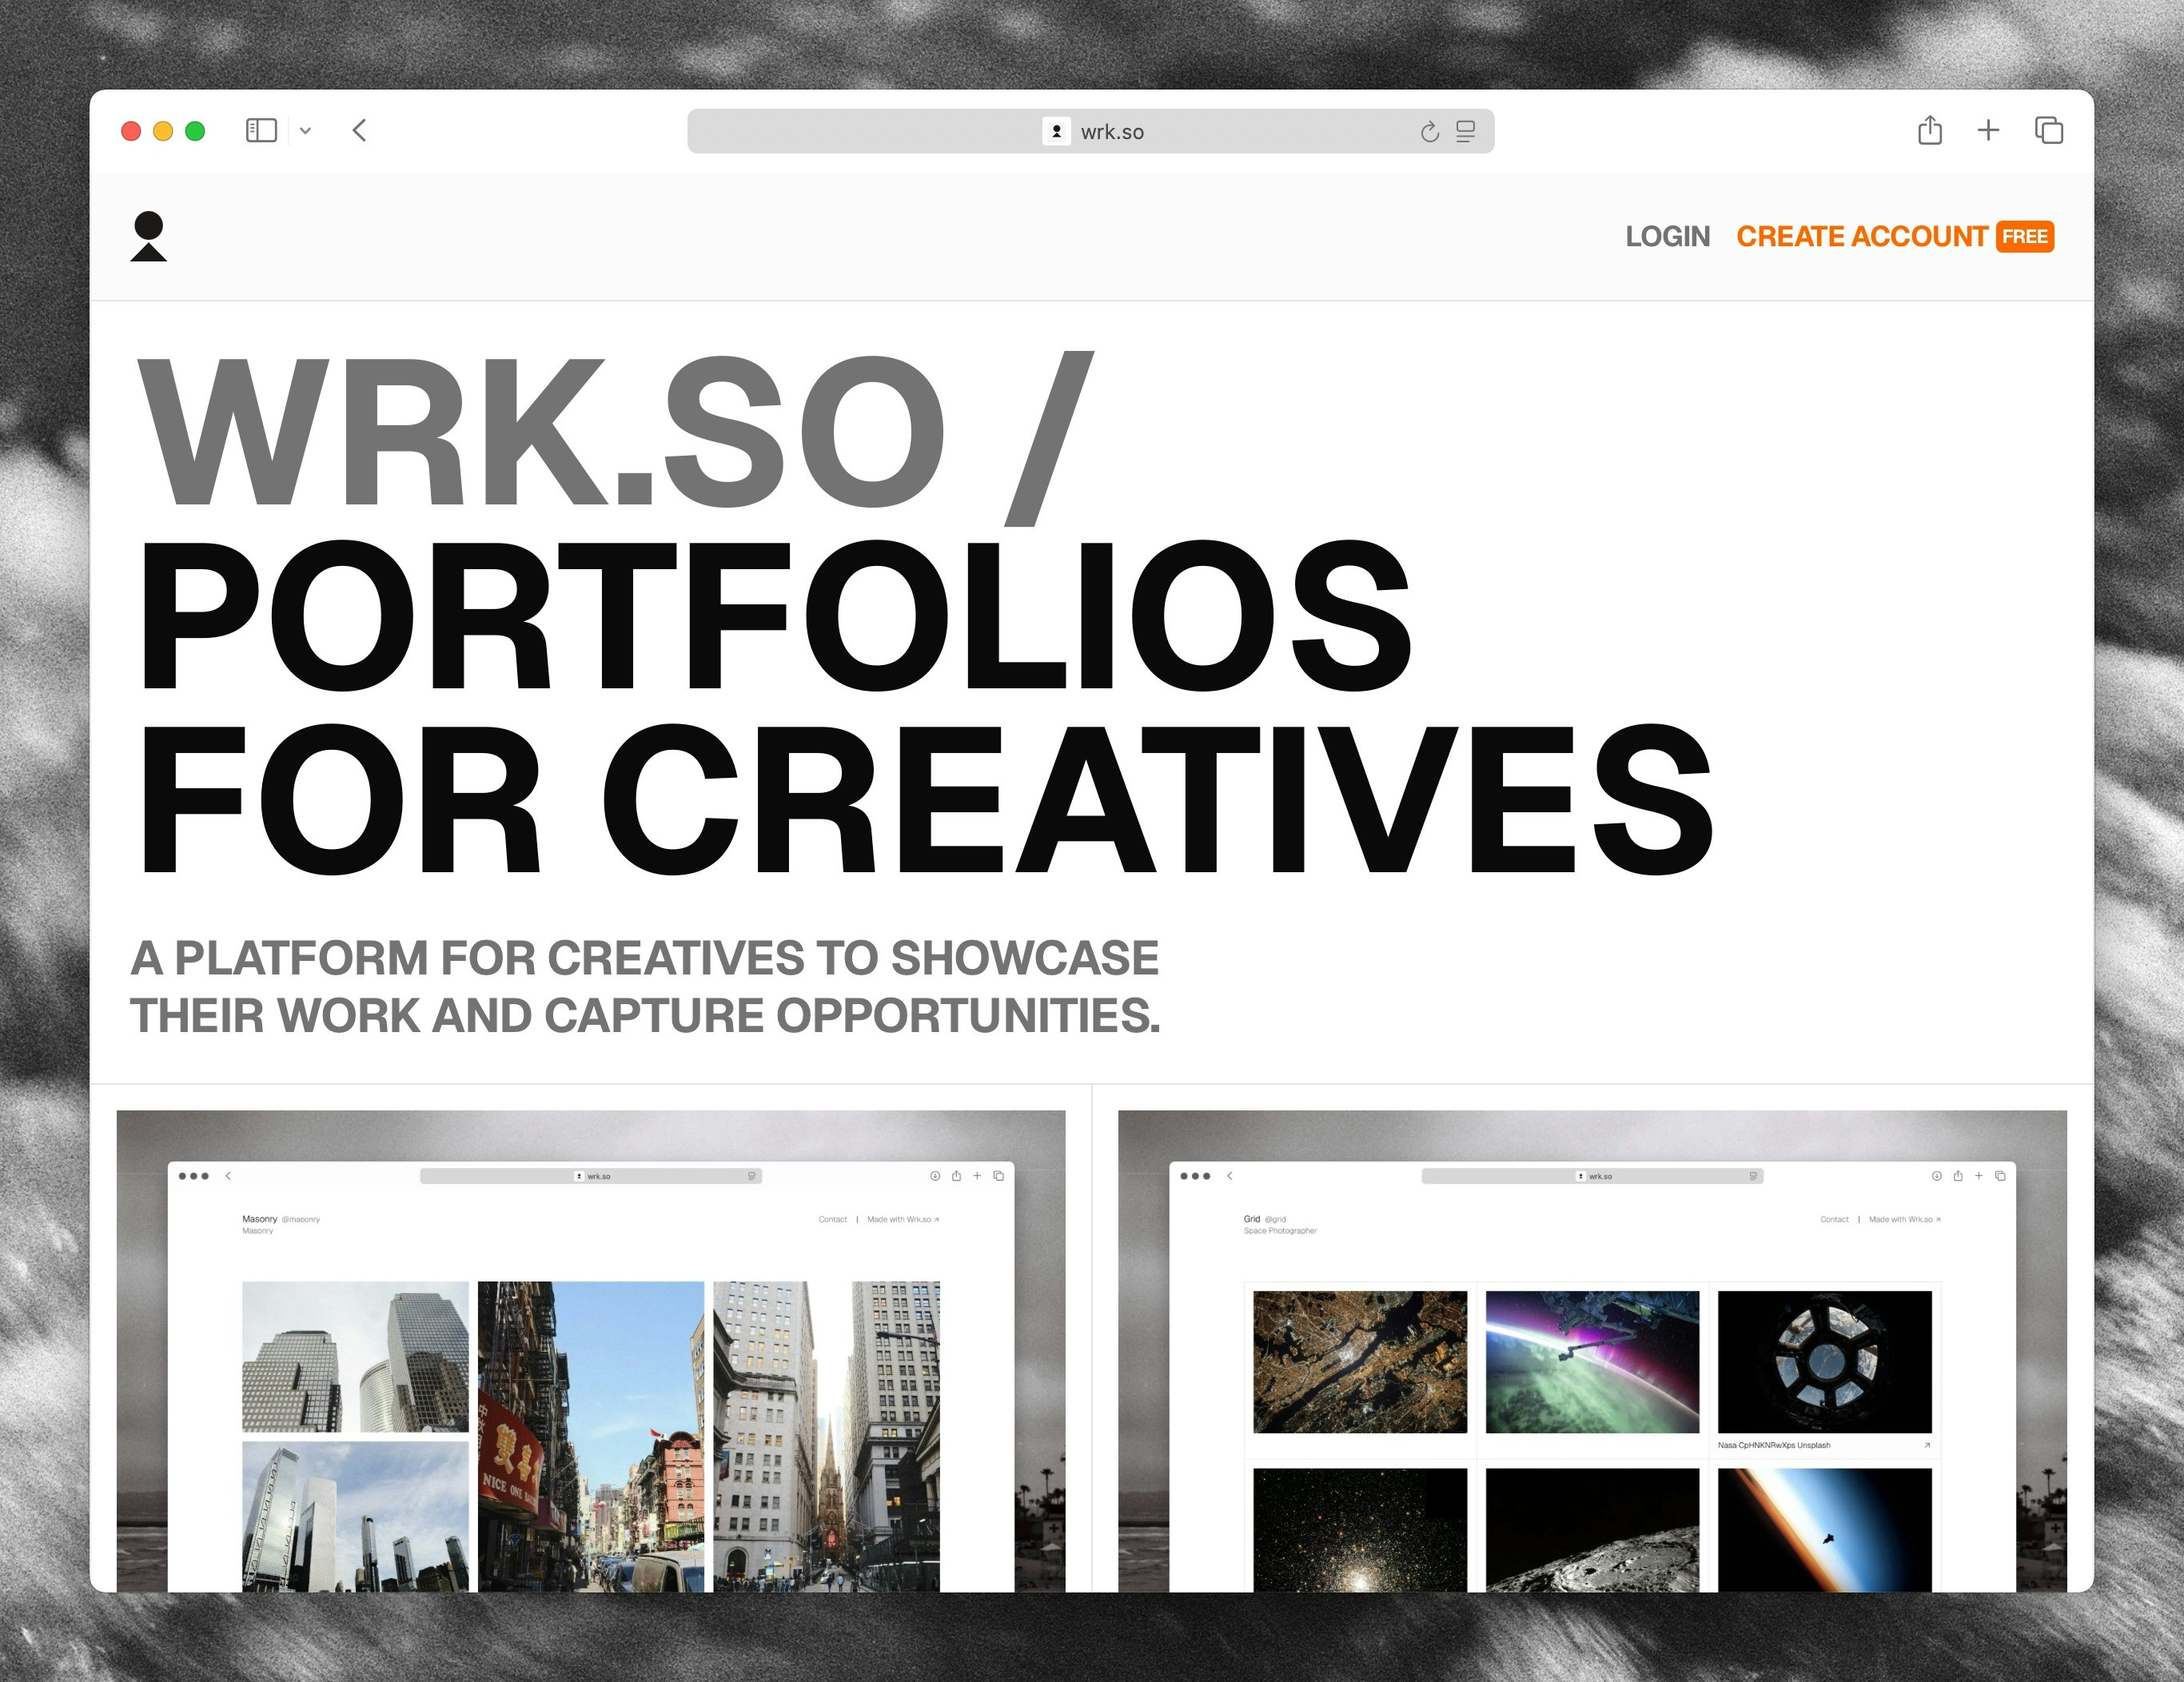
Task: Open the LOGIN link
Action: tap(1667, 237)
